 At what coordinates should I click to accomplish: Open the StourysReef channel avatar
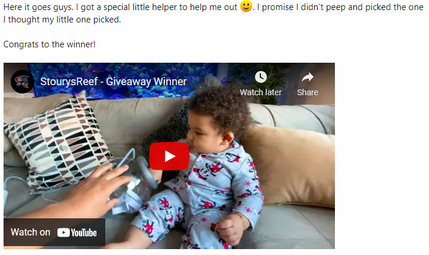22,82
